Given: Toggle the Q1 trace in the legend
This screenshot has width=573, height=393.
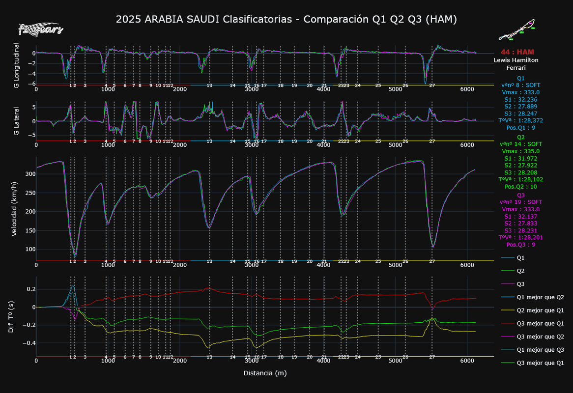Looking at the screenshot, I should [x=513, y=258].
